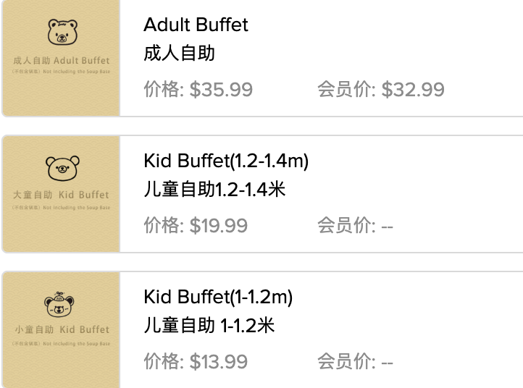
Task: Open the Kid Buffet(1-1.2m) title
Action: (x=218, y=297)
